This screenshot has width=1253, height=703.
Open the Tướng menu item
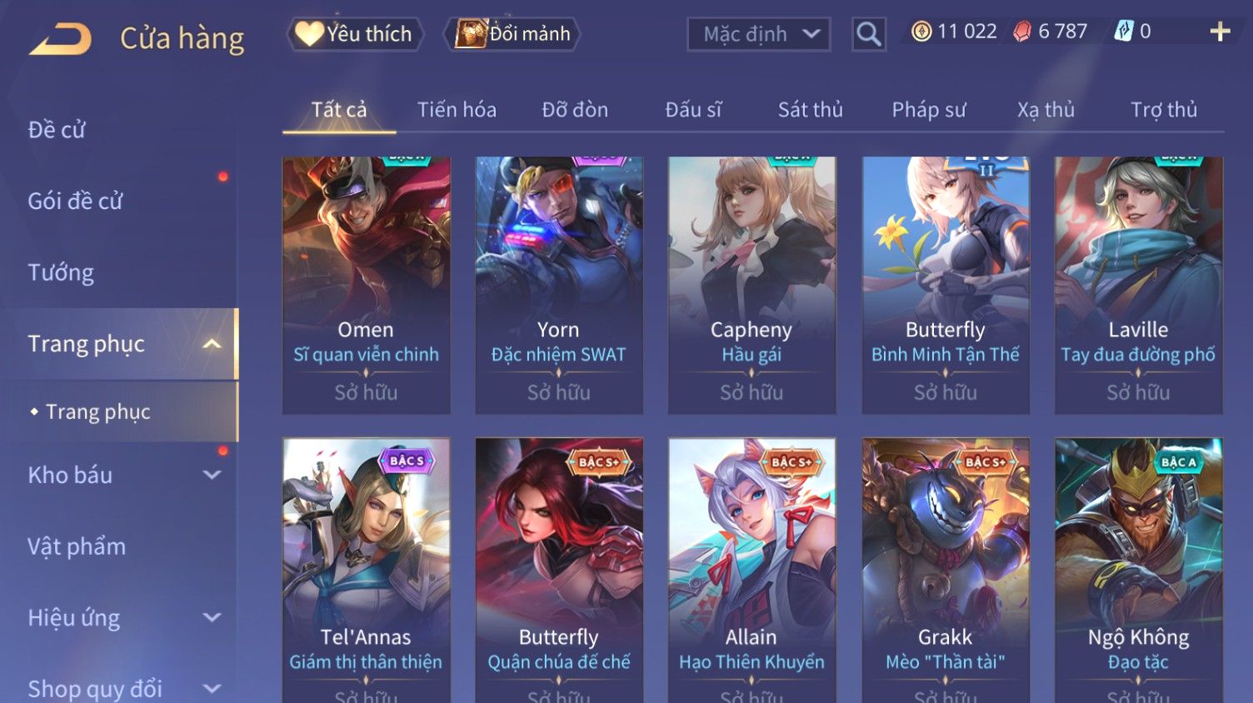(61, 272)
